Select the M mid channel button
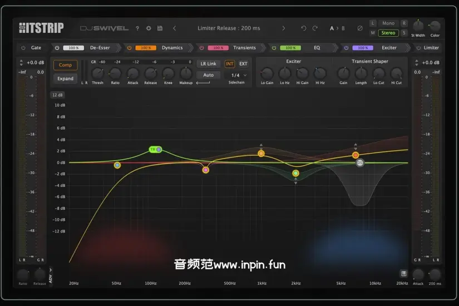 pos(373,33)
